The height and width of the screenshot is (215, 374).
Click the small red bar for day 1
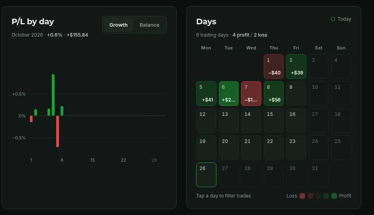31,119
